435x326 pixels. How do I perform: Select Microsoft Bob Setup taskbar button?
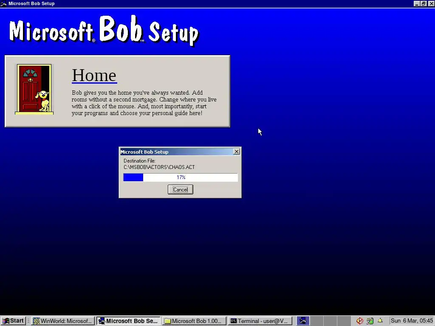[128, 321]
